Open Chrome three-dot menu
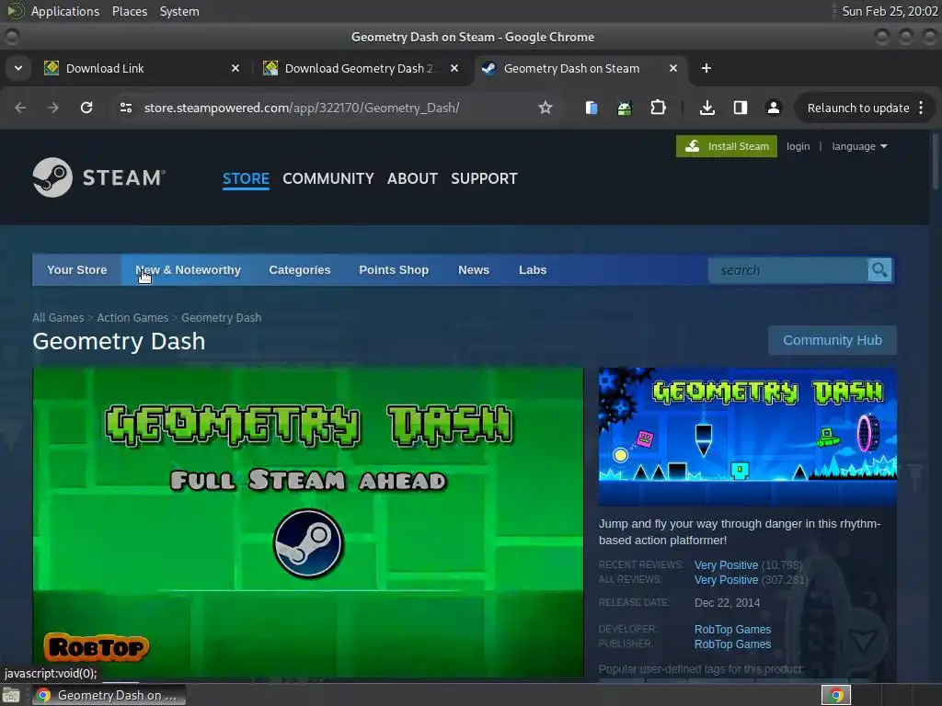 click(x=921, y=108)
